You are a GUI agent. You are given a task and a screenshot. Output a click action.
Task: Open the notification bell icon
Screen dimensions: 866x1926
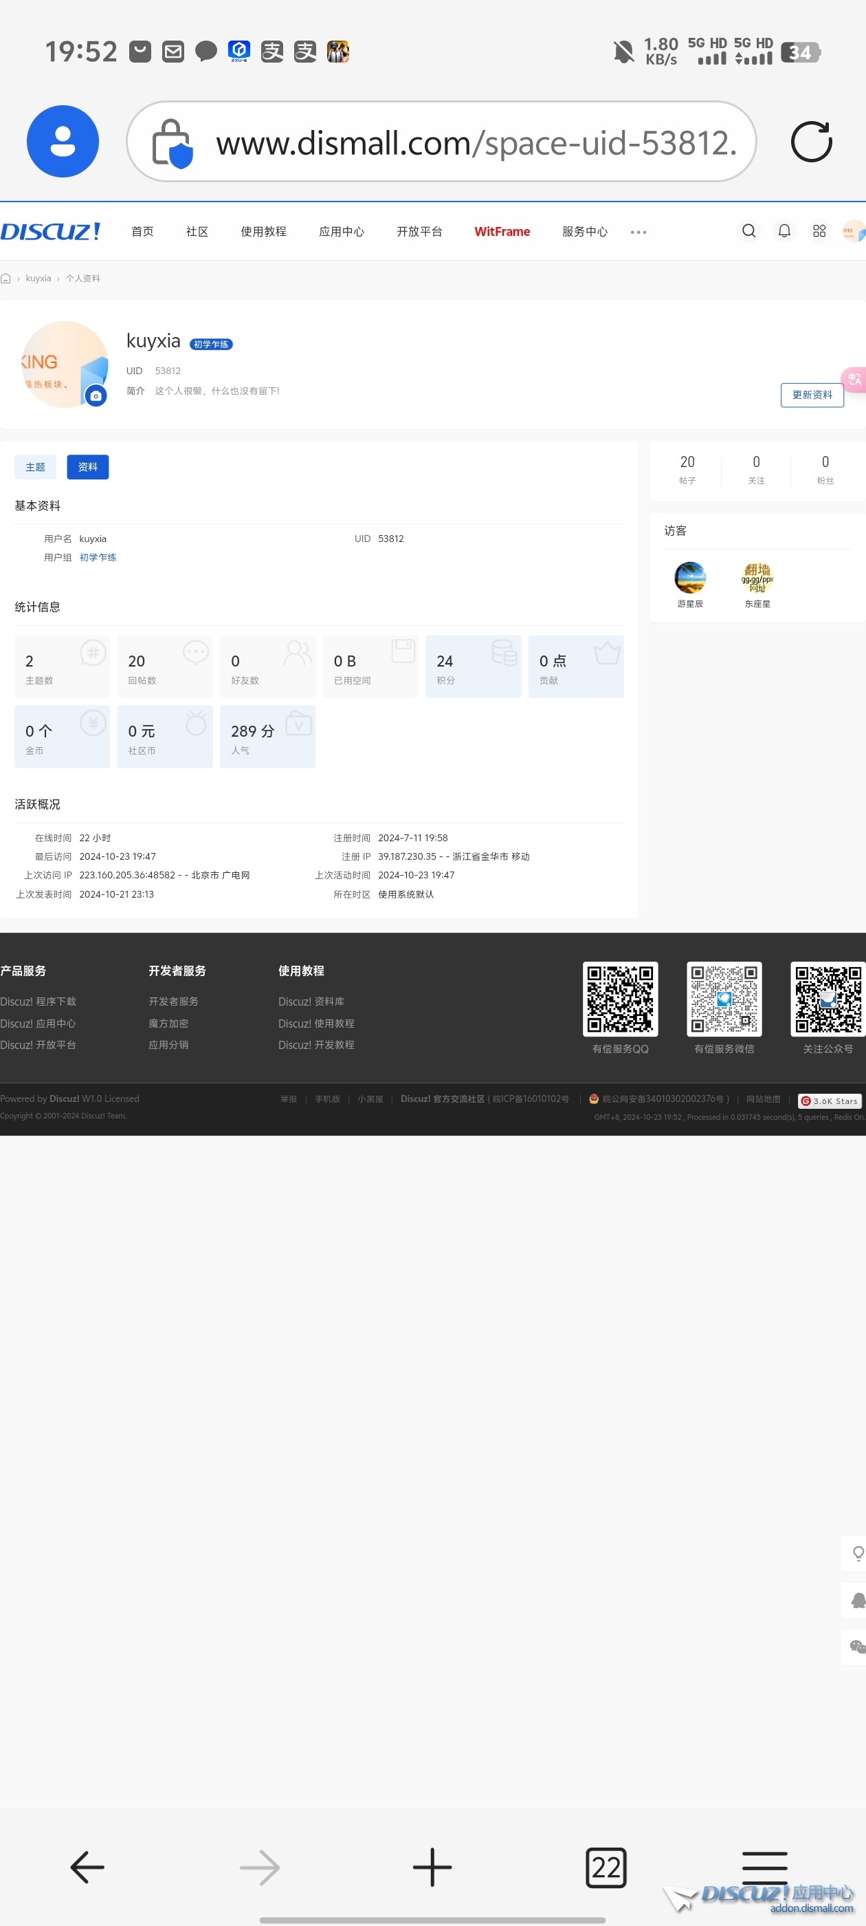coord(784,231)
